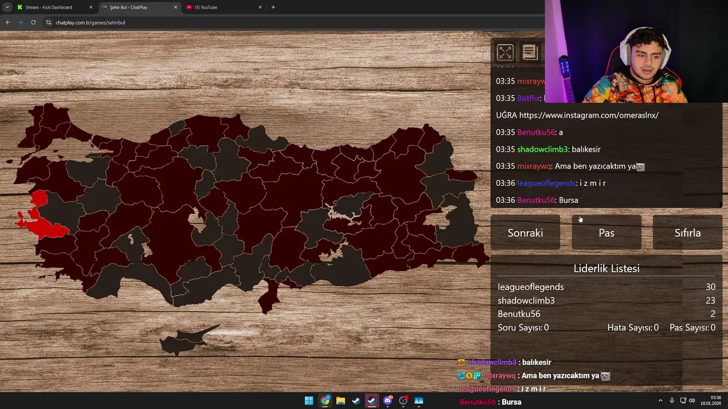Open the notes list icon beside fullscreen
The width and height of the screenshot is (728, 409).
(x=530, y=52)
